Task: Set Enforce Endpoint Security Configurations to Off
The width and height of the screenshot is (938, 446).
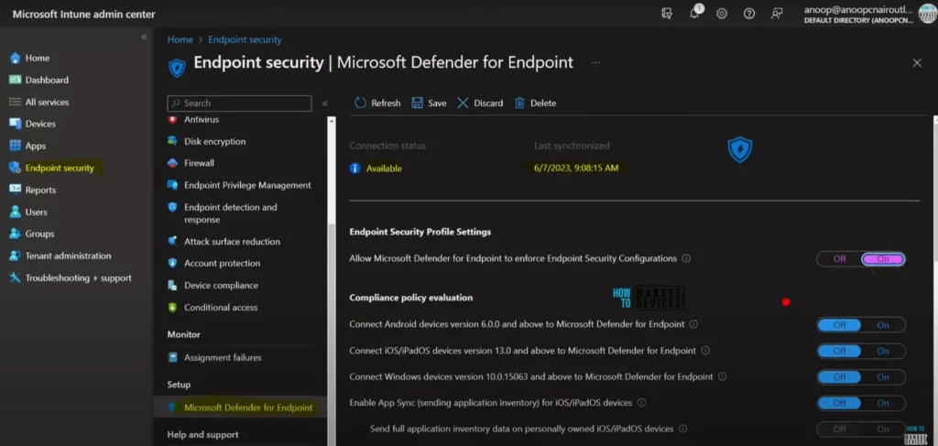Action: [839, 259]
